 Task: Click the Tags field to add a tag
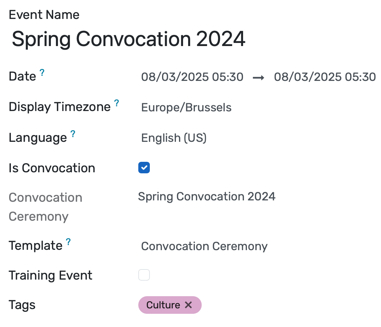click(237, 305)
